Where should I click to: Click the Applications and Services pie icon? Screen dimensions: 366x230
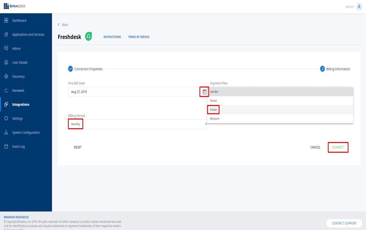coord(6,35)
